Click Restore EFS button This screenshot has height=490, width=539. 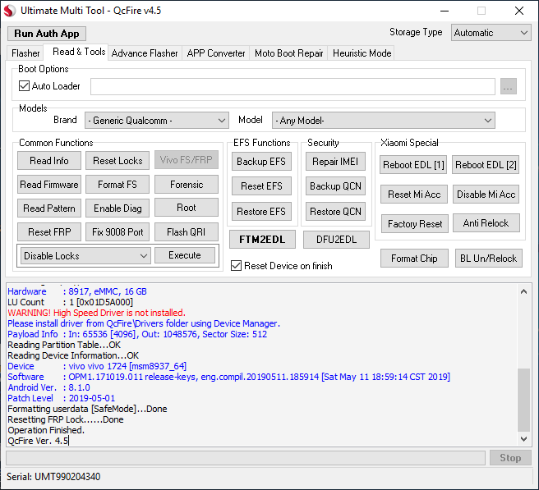[x=261, y=212]
